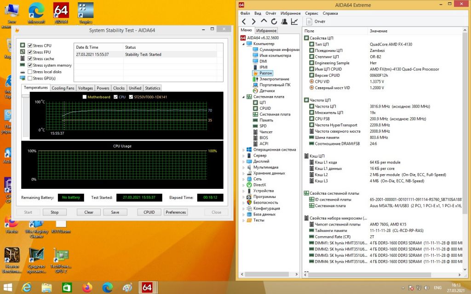
Task: Uncheck Stress FPU option
Action: coord(30,52)
